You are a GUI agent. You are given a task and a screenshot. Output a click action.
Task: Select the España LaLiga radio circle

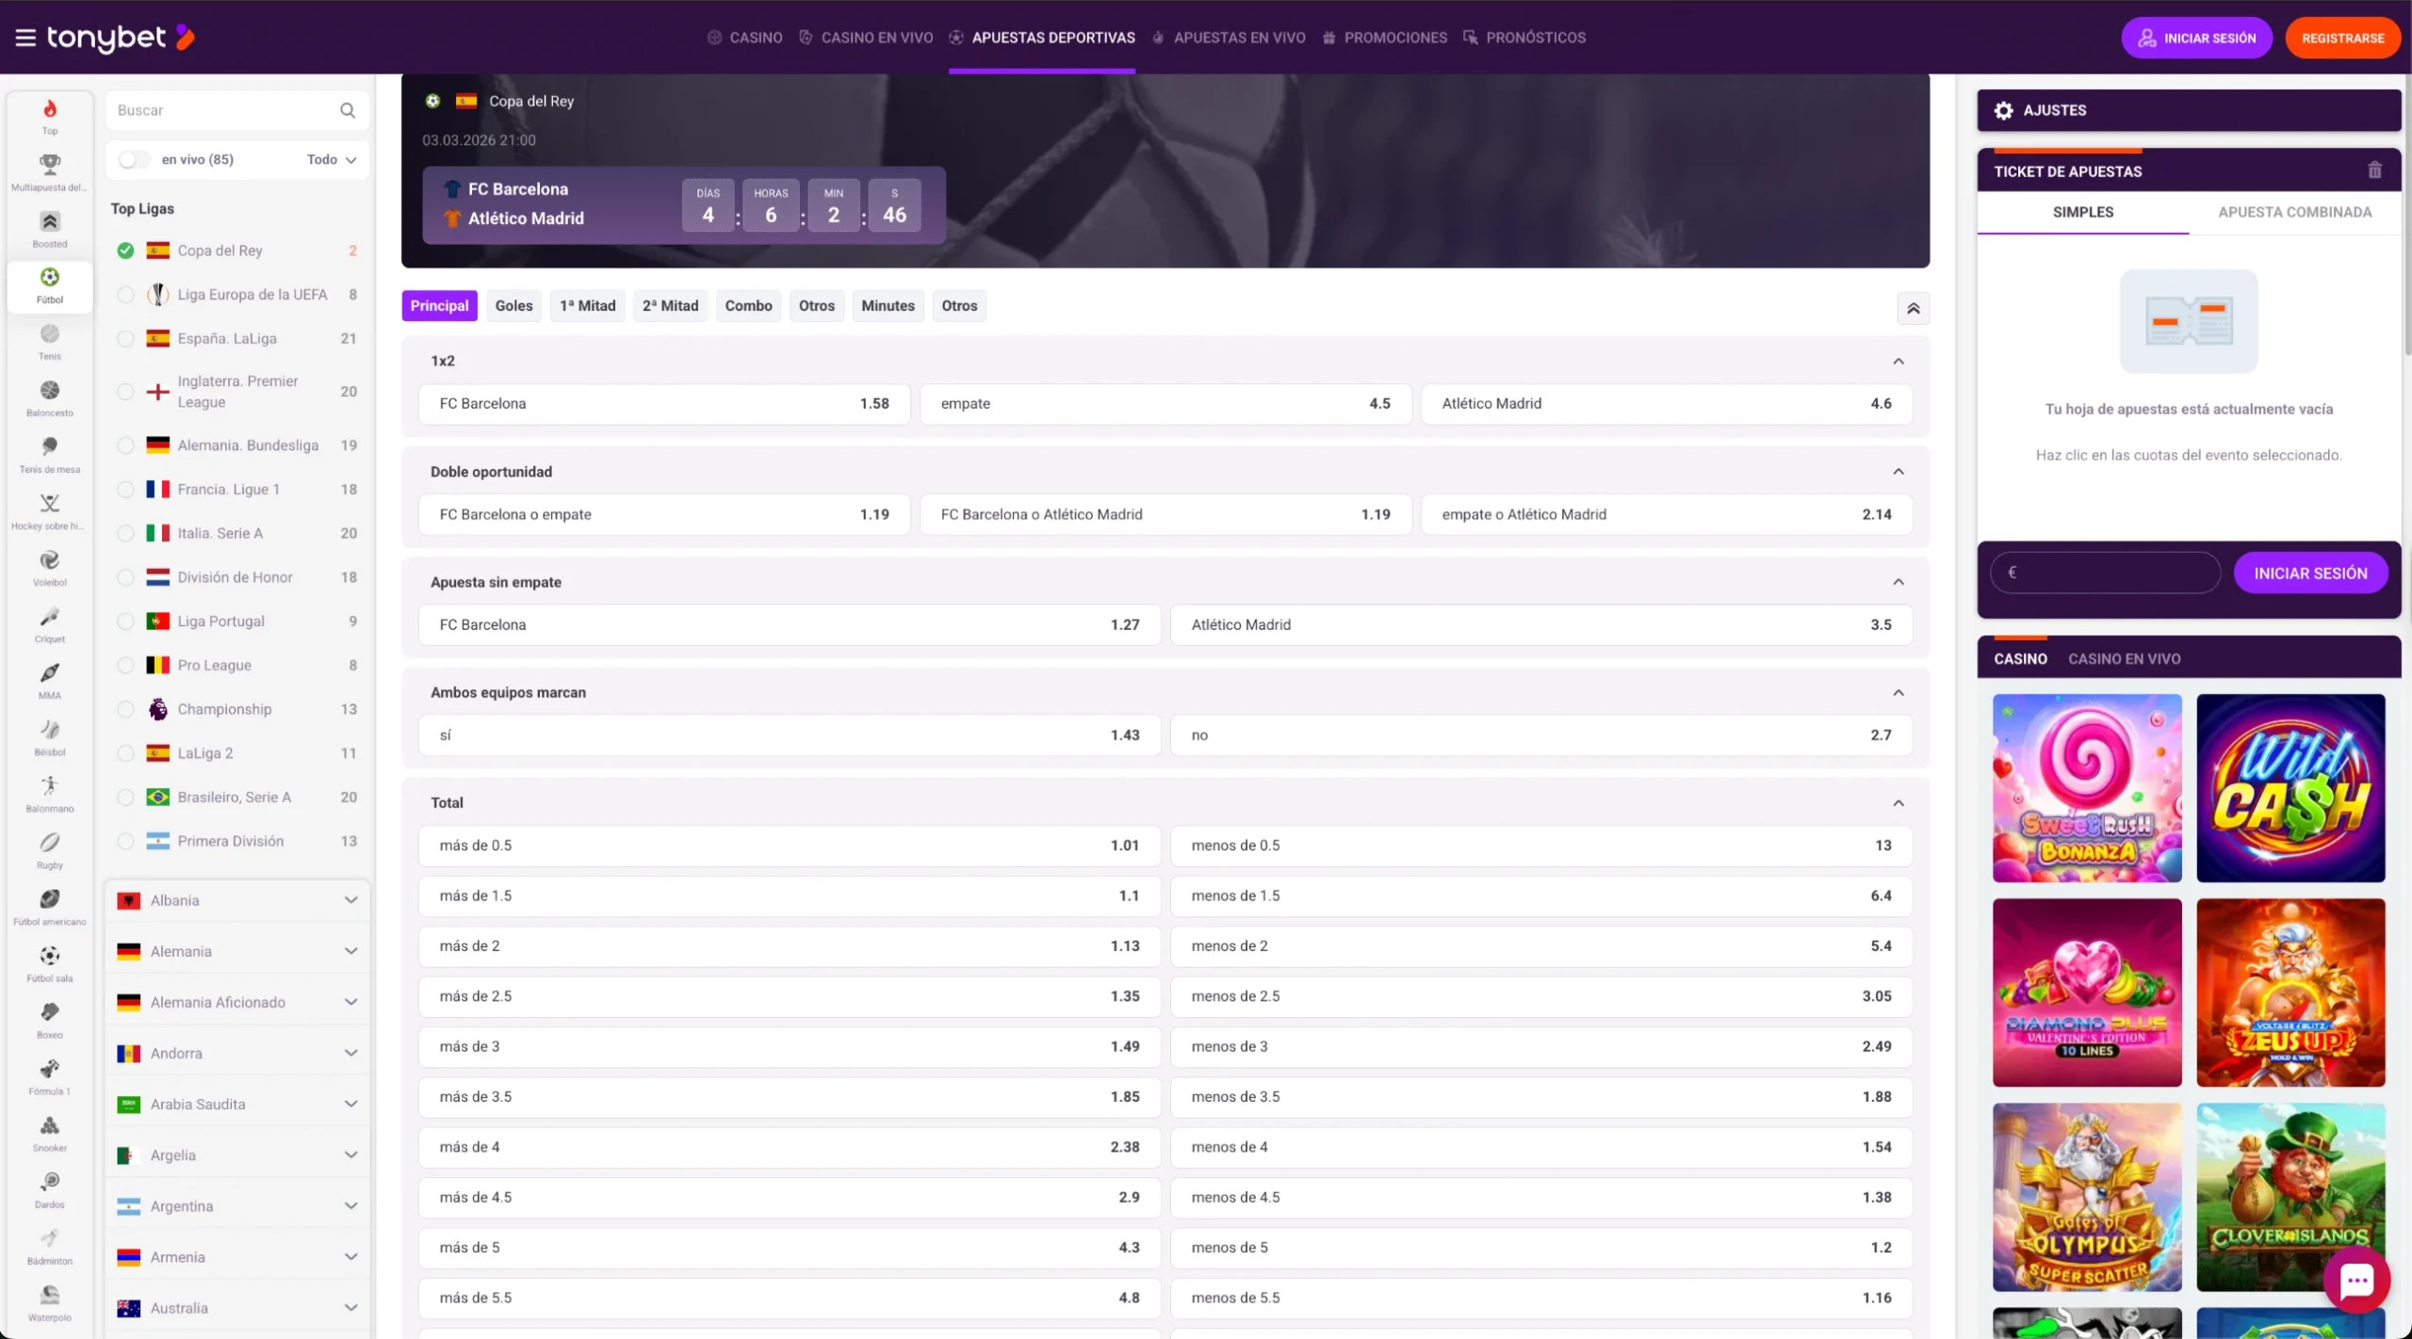(125, 338)
